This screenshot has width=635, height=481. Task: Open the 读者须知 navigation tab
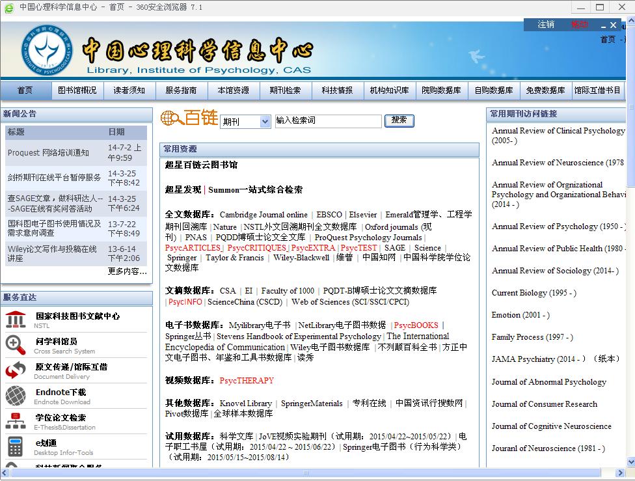click(x=129, y=90)
